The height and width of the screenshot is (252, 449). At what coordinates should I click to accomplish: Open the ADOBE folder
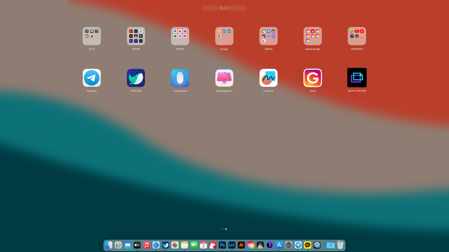[x=136, y=36]
